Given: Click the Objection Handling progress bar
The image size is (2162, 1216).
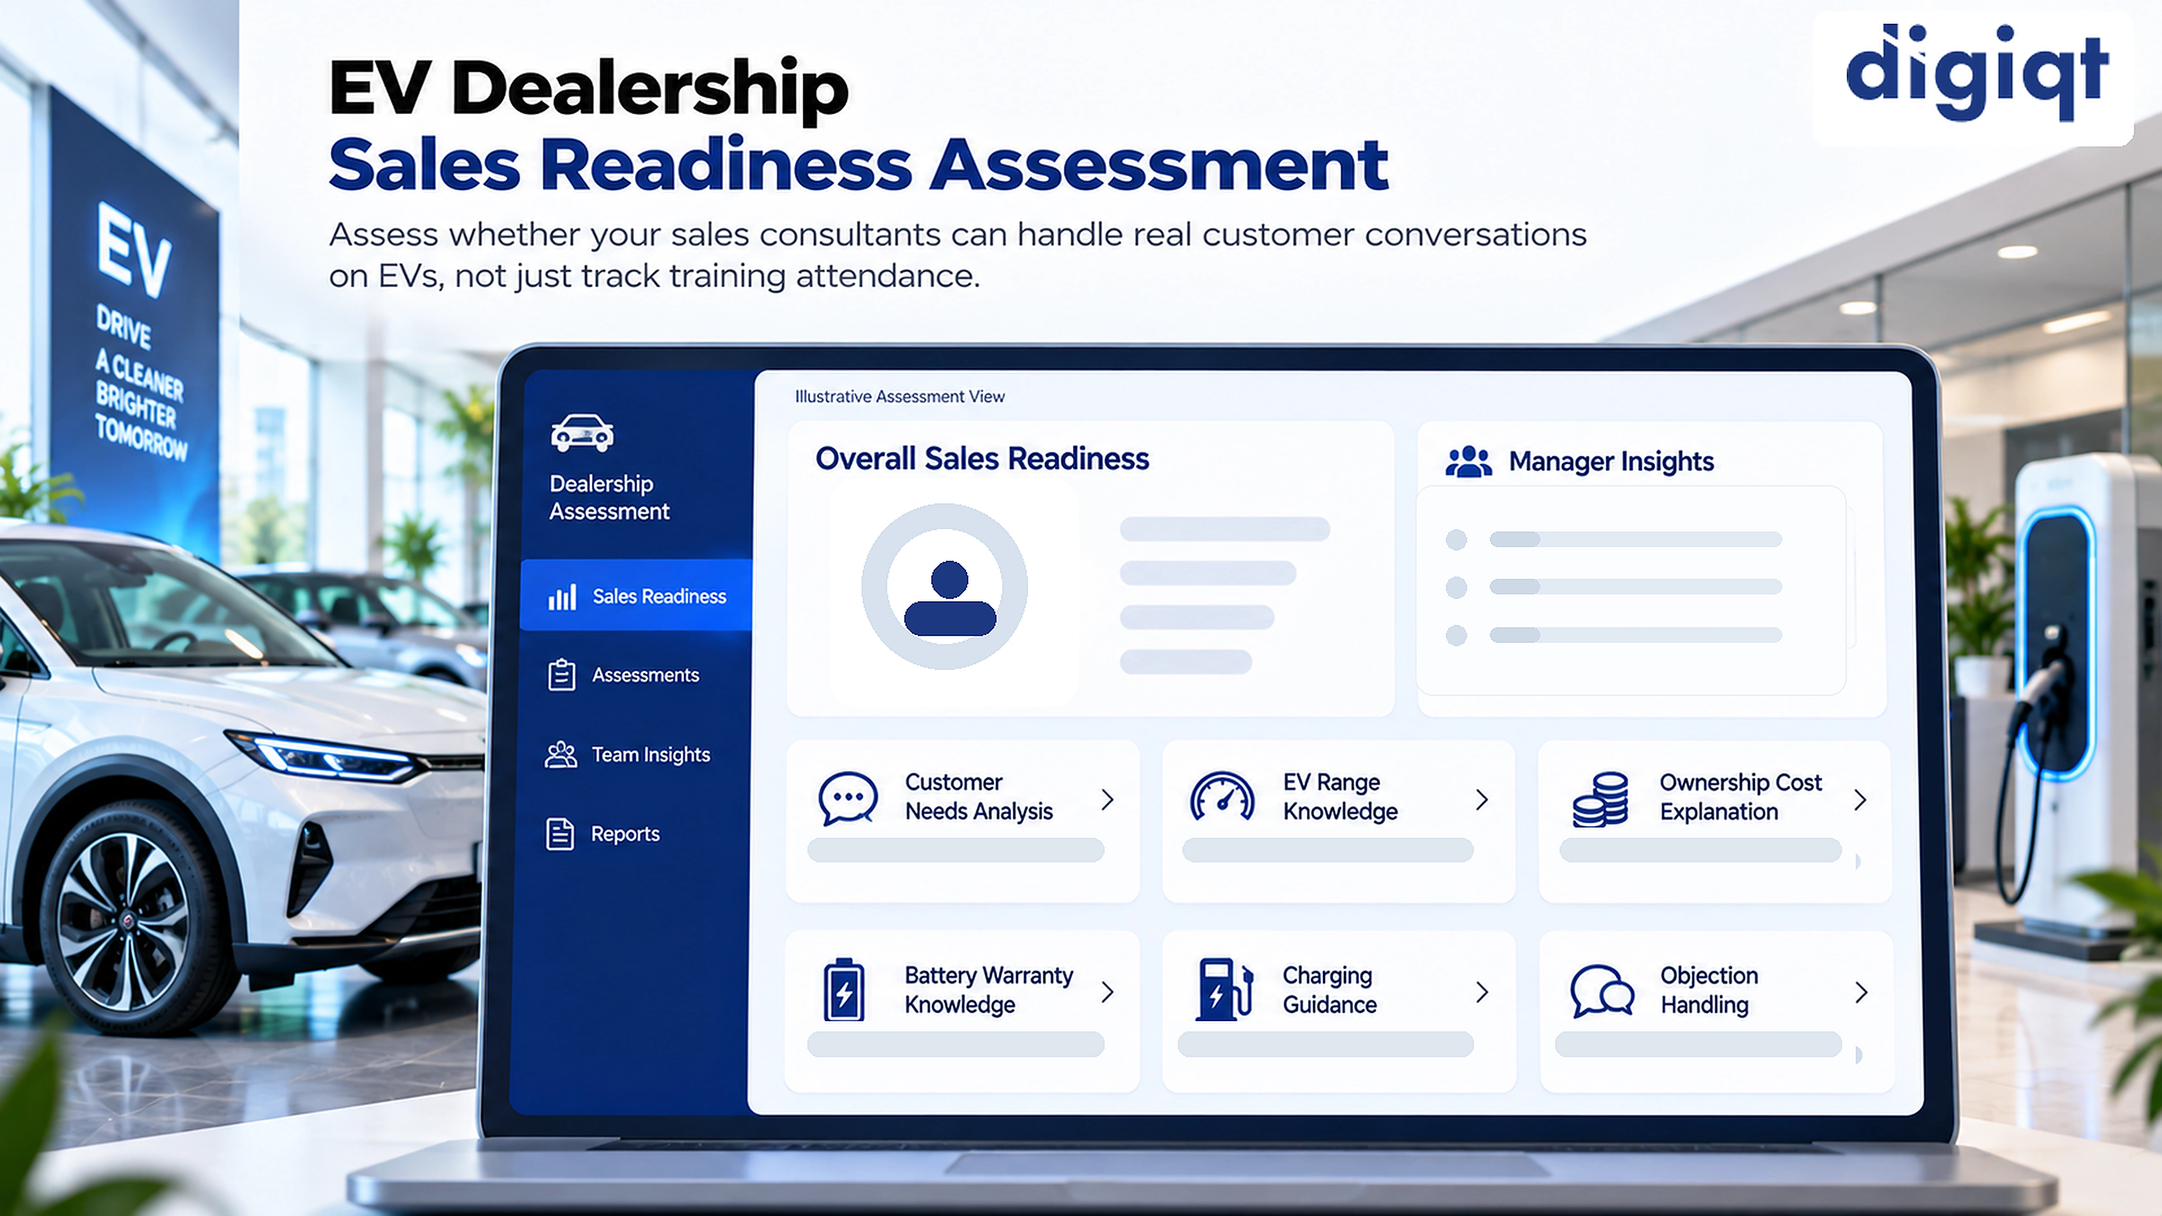Looking at the screenshot, I should tap(1699, 1044).
